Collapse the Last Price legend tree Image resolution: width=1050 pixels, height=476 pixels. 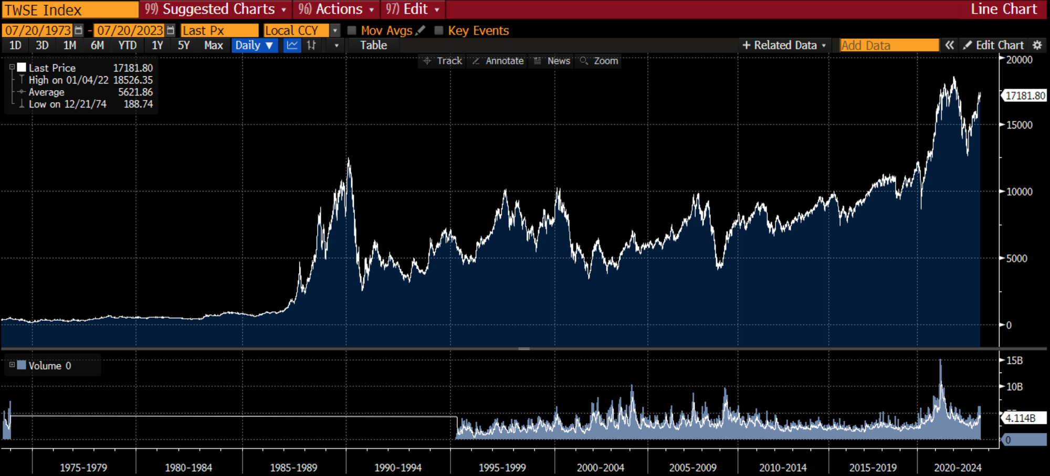pyautogui.click(x=12, y=67)
